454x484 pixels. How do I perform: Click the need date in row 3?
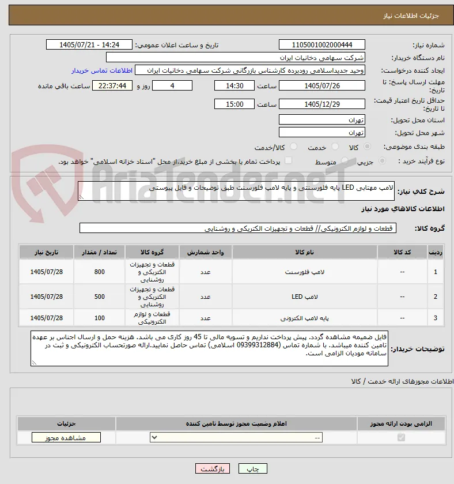[46, 318]
